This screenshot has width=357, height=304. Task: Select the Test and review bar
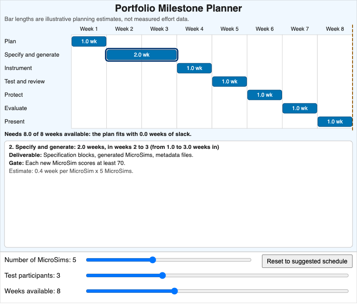point(229,82)
